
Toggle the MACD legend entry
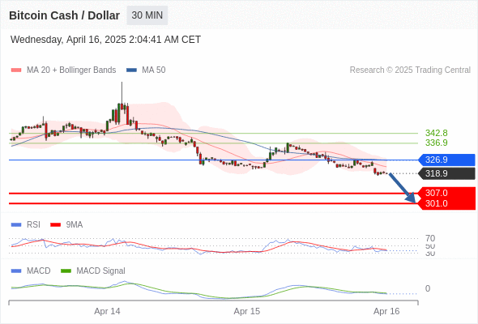coord(31,271)
